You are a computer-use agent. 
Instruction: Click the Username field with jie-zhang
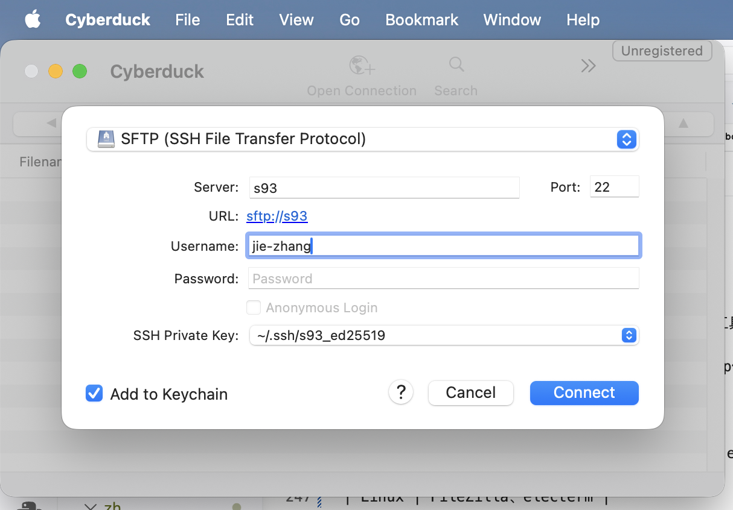(444, 246)
